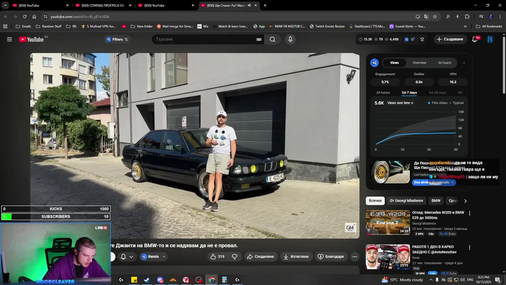
Task: Switch to the AI Coach tab
Action: 445,63
